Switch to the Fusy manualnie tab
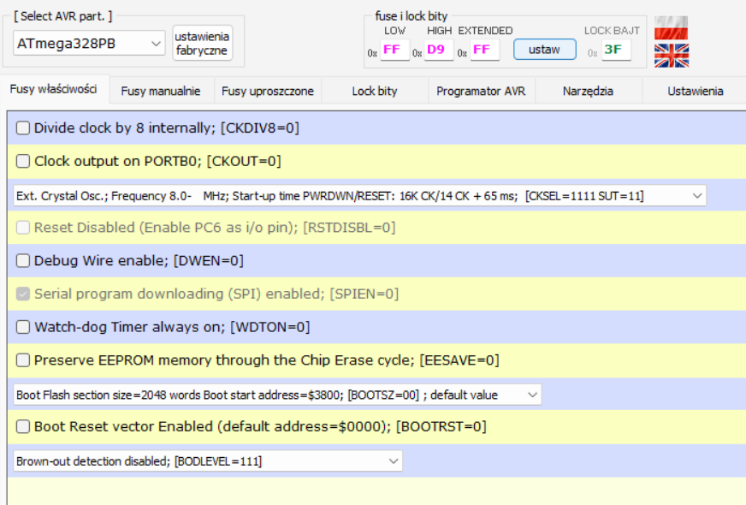Screen dimensions: 746x505 (161, 91)
